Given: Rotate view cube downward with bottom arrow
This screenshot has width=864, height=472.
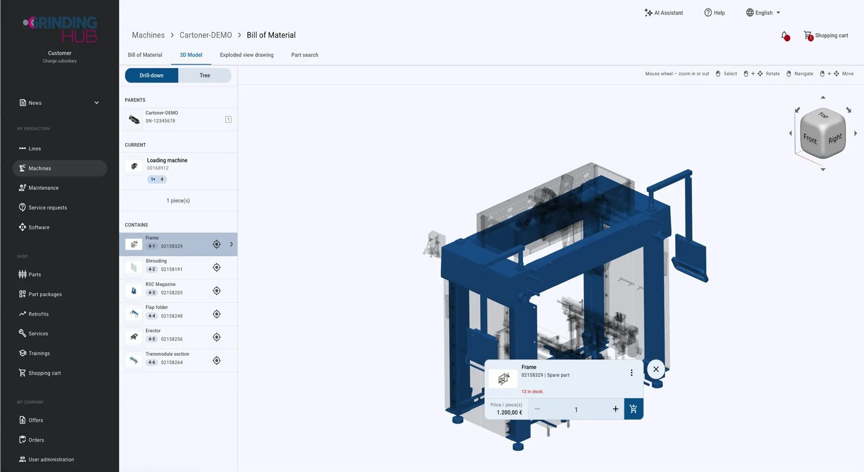Looking at the screenshot, I should click(x=823, y=169).
